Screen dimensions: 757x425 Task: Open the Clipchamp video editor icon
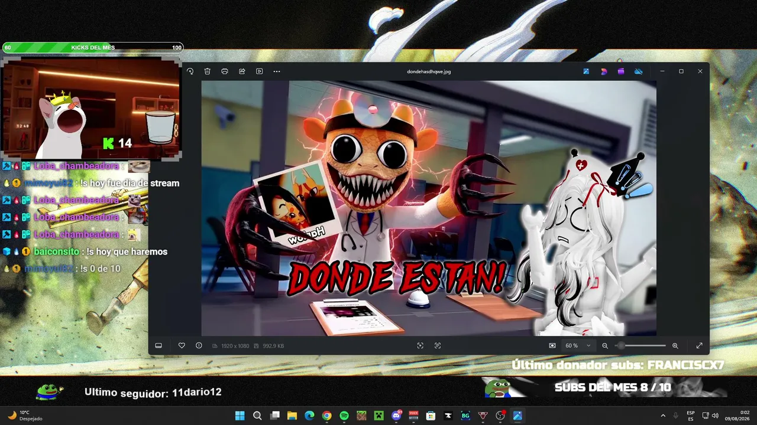[x=621, y=71]
